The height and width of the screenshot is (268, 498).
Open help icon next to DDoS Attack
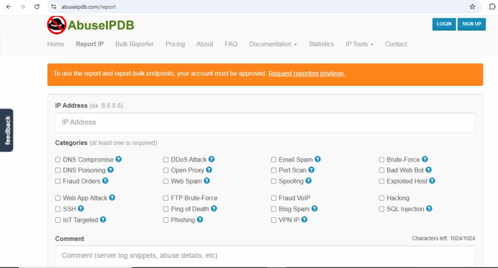coord(212,159)
